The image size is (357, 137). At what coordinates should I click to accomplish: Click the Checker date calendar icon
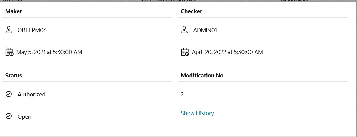tap(185, 52)
